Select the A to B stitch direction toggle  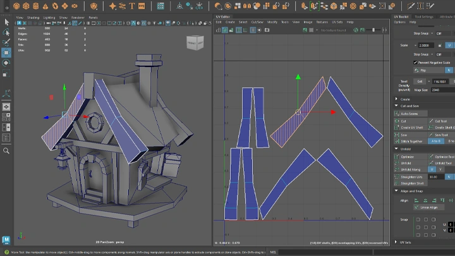[x=435, y=142]
